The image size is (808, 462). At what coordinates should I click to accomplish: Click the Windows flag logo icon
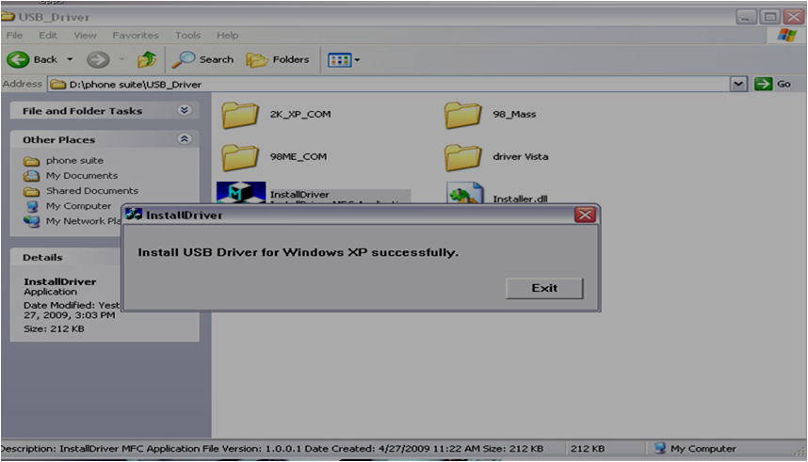click(x=787, y=36)
